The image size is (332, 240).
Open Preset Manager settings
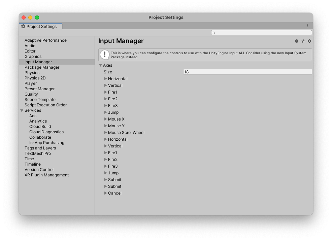coord(40,89)
